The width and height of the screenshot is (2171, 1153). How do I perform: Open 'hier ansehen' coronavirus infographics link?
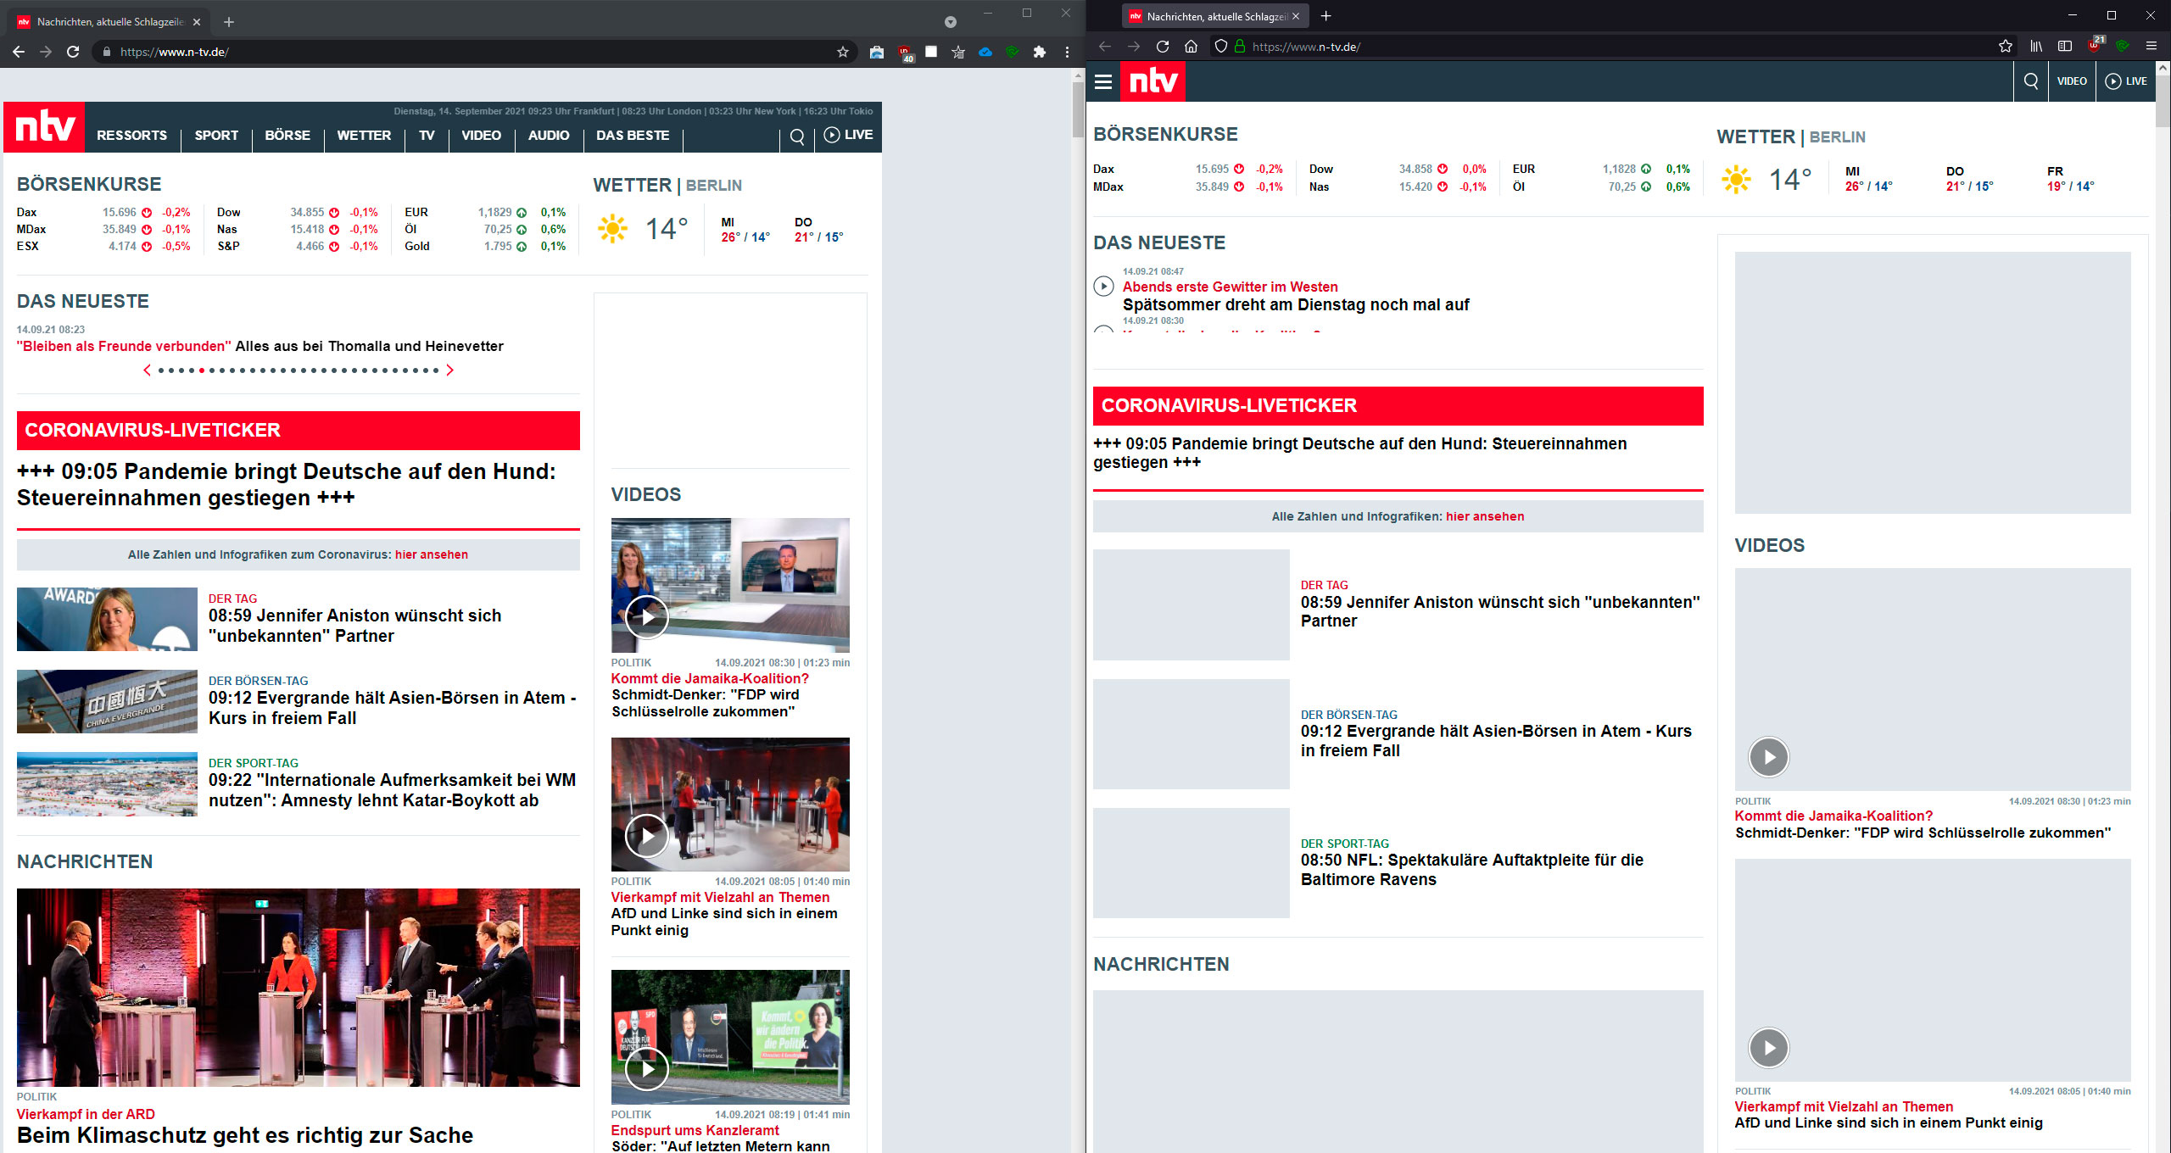[431, 554]
